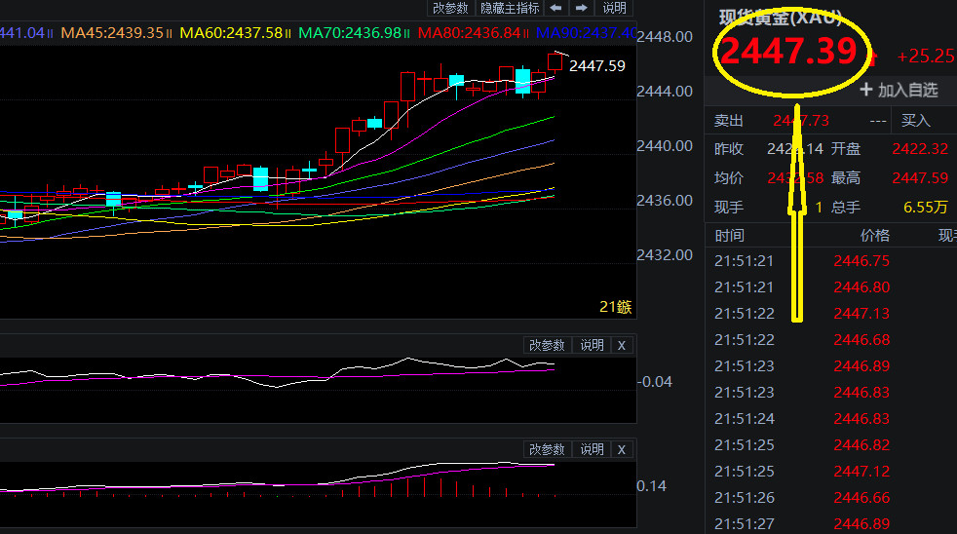Open 说明 in the first sub-indicator panel
This screenshot has height=534, width=957.
click(x=592, y=345)
